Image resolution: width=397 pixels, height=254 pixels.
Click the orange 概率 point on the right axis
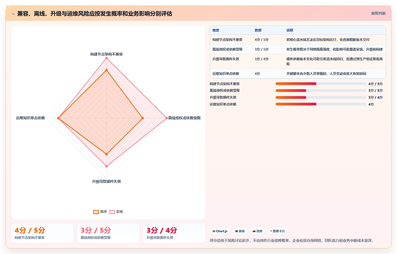click(143, 118)
